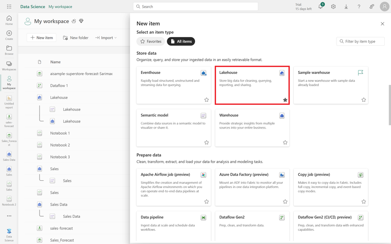Unfavorite the Lakehouse item type

click(285, 100)
